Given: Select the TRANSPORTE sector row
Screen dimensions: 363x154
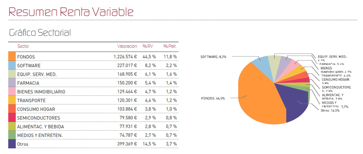Looking at the screenshot, I should (x=94, y=101).
